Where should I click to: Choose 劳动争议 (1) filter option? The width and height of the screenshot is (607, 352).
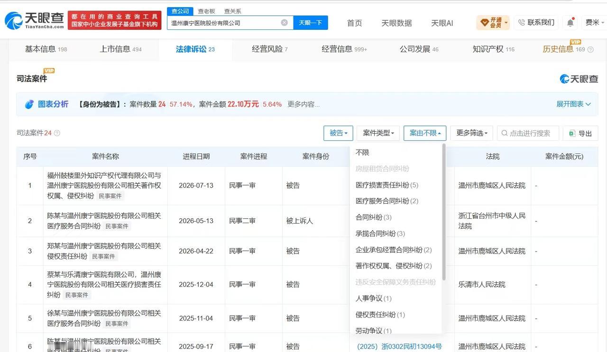pyautogui.click(x=374, y=331)
